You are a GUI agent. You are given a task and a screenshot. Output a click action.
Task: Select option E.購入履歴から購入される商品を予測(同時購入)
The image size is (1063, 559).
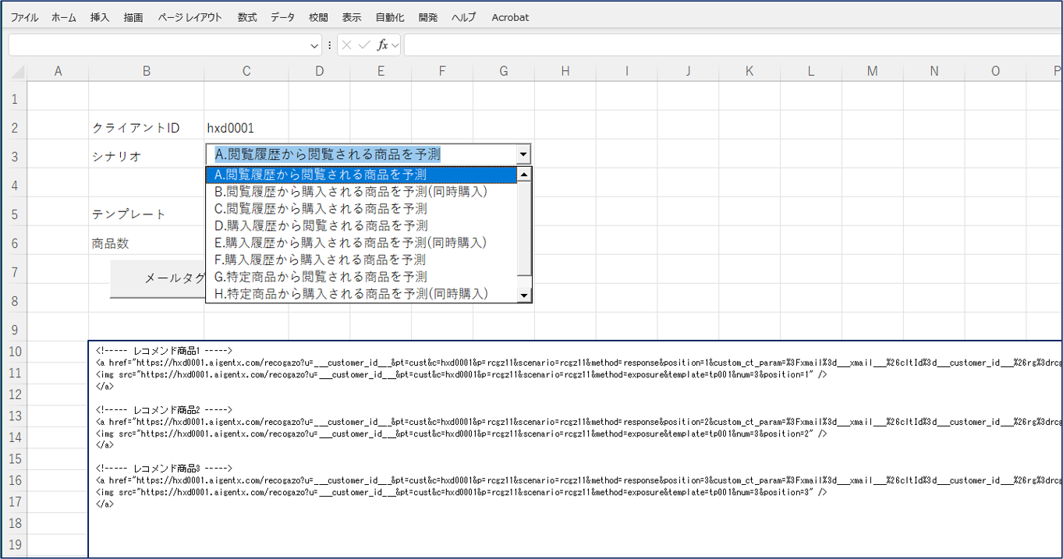(x=361, y=243)
